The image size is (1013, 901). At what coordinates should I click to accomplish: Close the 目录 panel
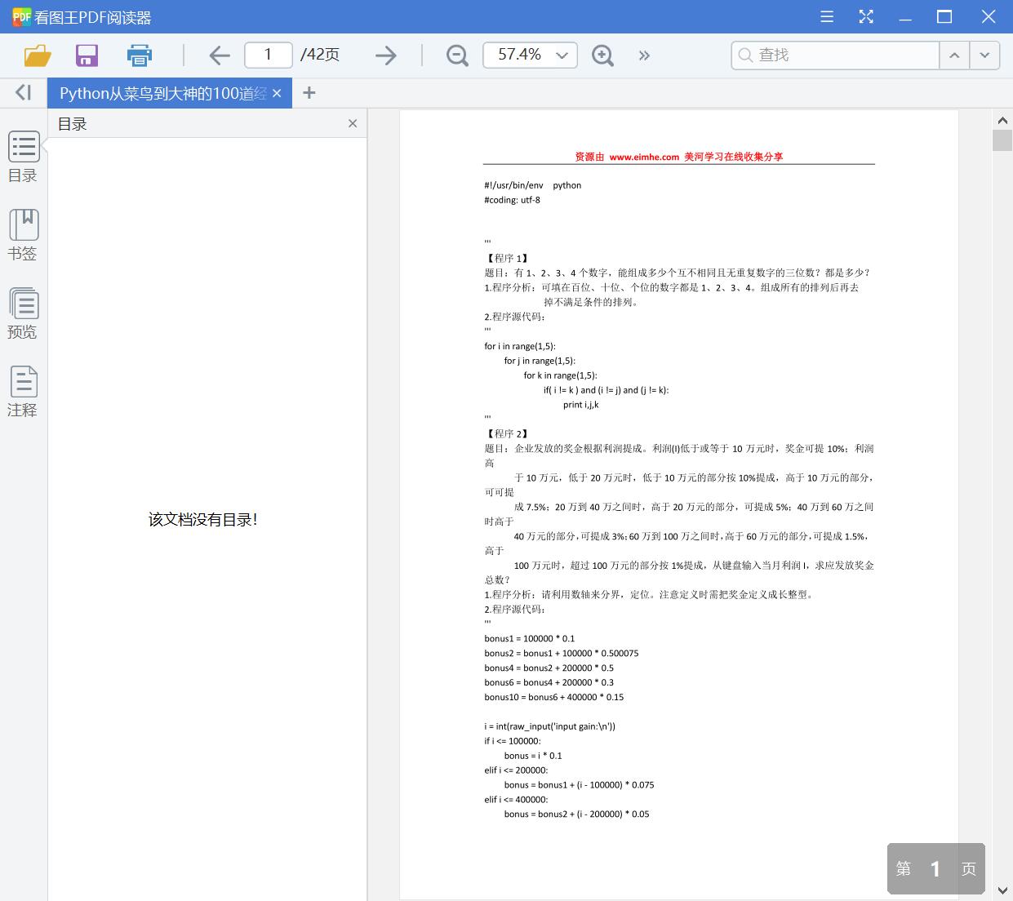pos(353,123)
